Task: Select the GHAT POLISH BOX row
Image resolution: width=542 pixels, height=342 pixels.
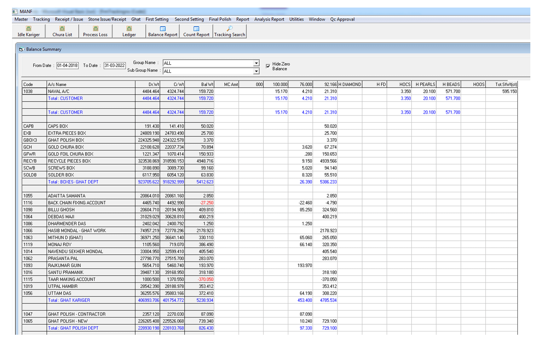Action: click(x=270, y=140)
